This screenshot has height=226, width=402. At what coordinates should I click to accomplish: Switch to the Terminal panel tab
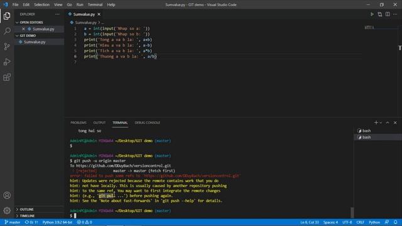coord(120,123)
